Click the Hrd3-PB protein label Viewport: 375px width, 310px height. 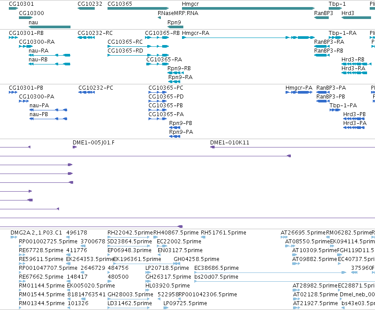(x=354, y=115)
